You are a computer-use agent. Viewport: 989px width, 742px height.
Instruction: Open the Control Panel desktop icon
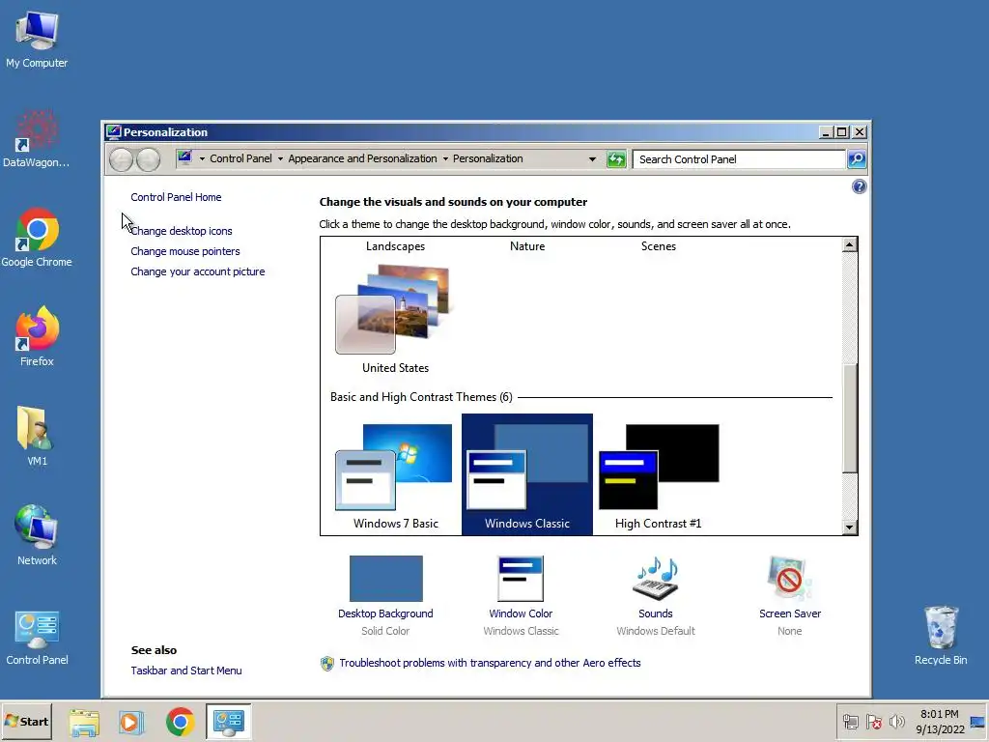click(x=37, y=638)
